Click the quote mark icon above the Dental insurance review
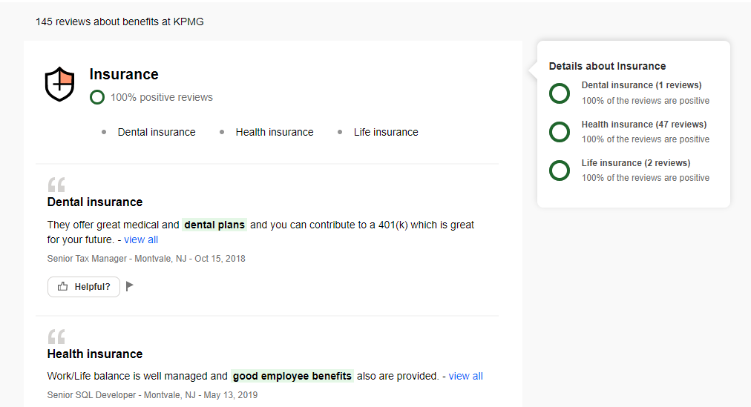Viewport: 751px width, 407px height. 56,185
